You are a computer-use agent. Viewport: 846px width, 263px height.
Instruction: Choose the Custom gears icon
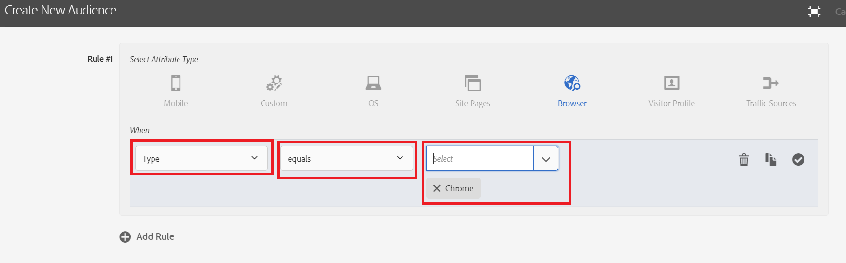pyautogui.click(x=274, y=83)
